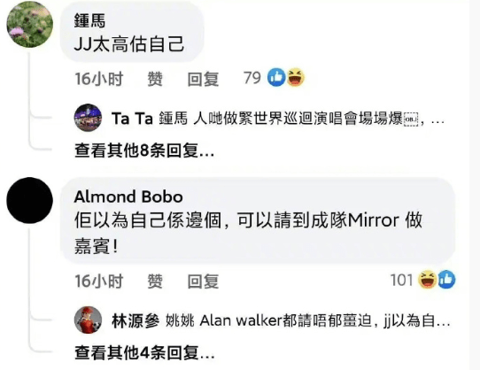Click the blue thumbs-up on Almond Bobo's comment
Screen dimensions: 480x370
(446, 280)
